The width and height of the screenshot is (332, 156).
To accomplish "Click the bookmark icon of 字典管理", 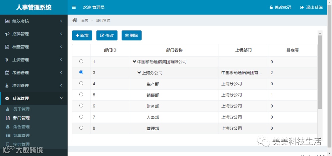I will (x=8, y=144).
